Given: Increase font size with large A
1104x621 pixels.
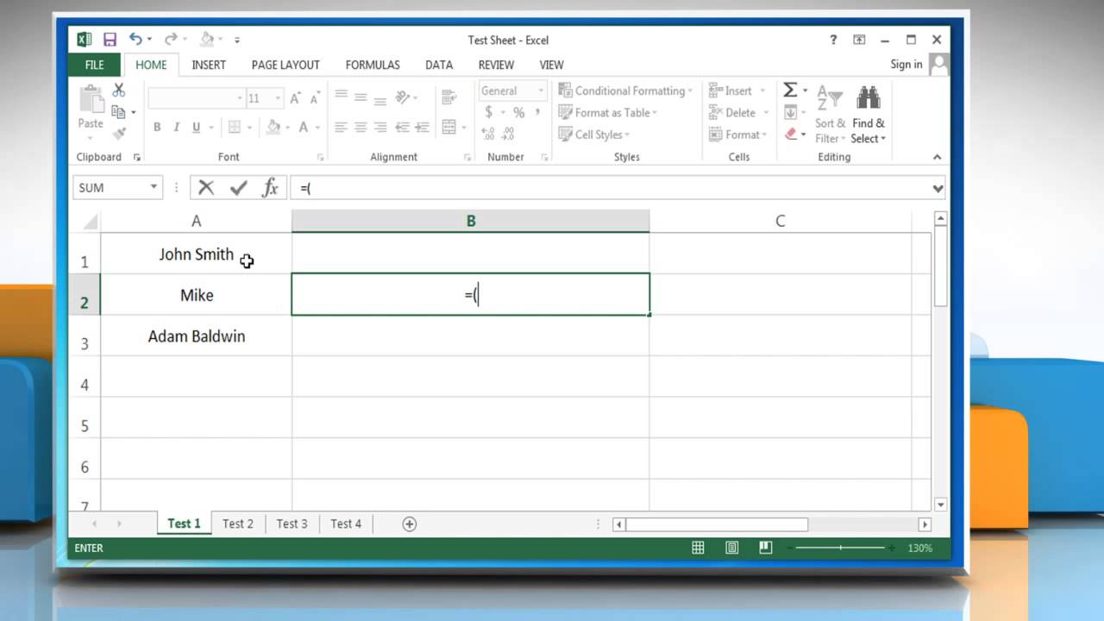Looking at the screenshot, I should pos(296,98).
